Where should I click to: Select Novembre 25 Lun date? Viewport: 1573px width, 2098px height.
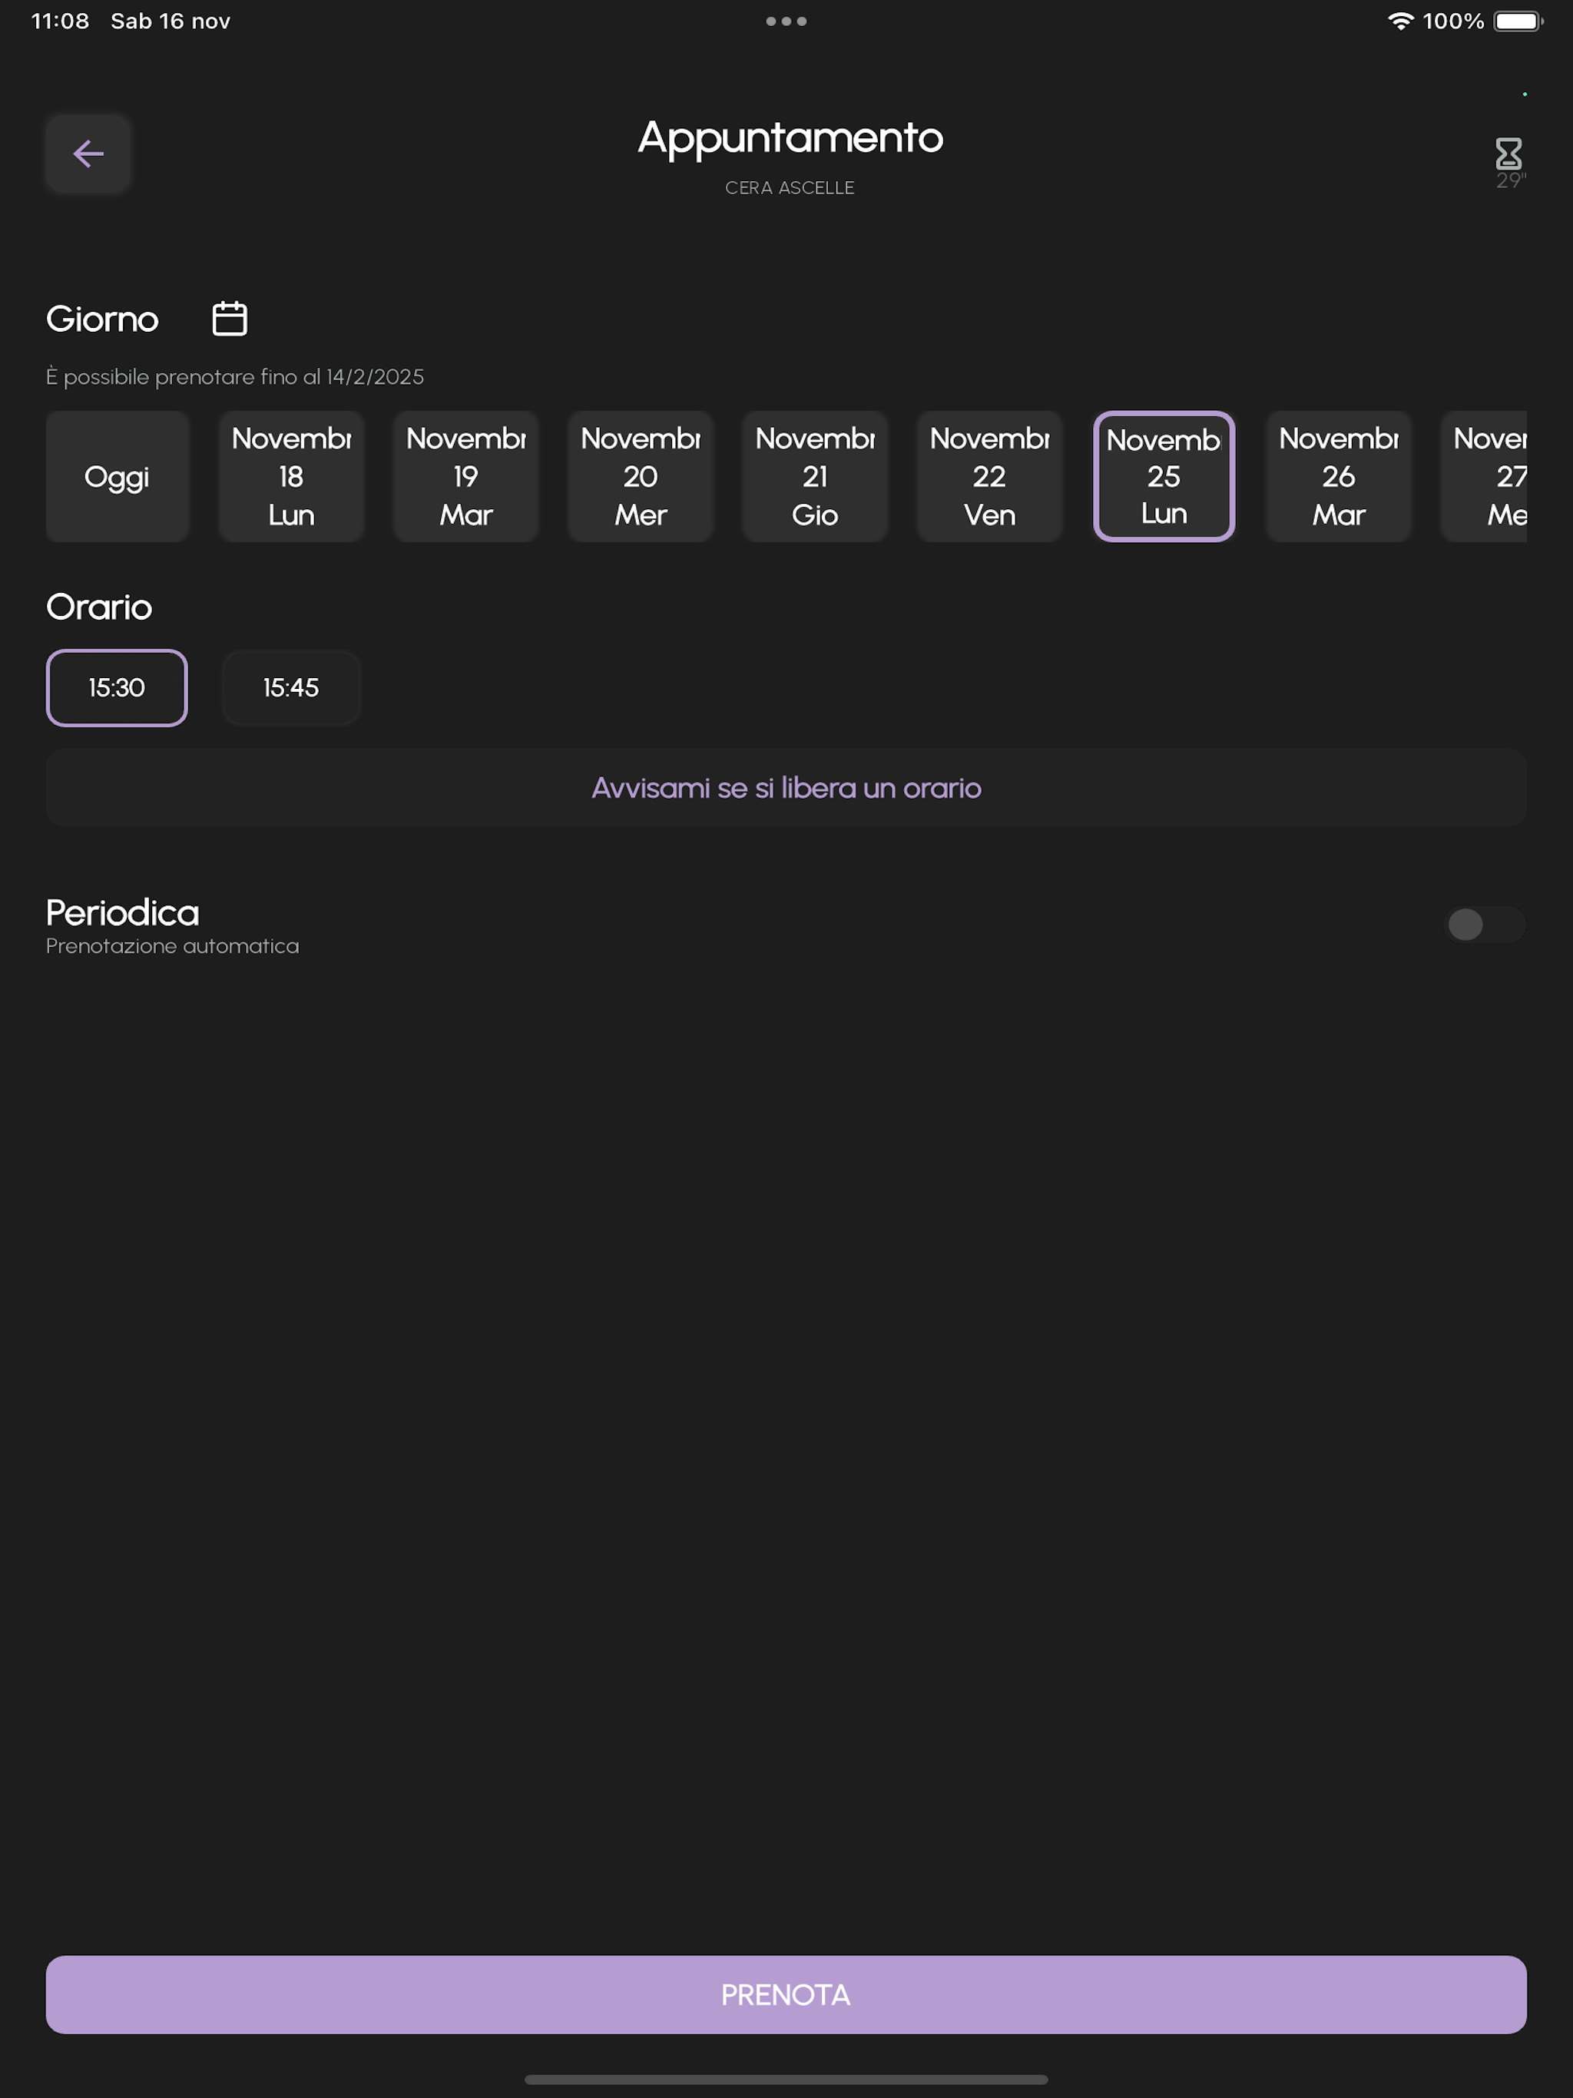(1164, 476)
